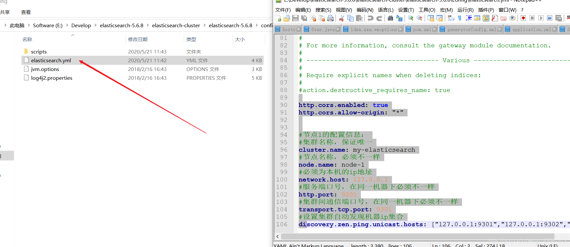The width and height of the screenshot is (570, 247).
Task: Play back the recorded macro
Action: pyautogui.click(x=541, y=18)
